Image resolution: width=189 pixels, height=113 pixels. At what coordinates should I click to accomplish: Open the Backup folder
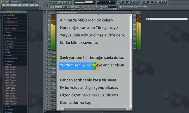click(x=15, y=35)
